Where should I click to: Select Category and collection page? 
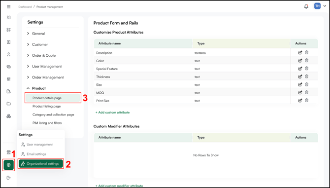click(53, 114)
